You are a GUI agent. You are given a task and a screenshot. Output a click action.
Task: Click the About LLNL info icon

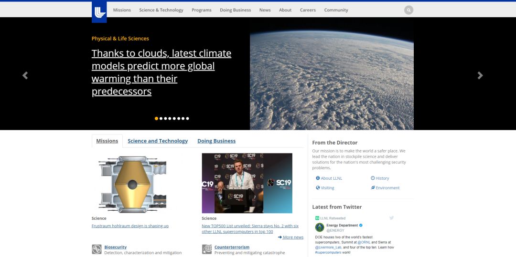tap(318, 178)
